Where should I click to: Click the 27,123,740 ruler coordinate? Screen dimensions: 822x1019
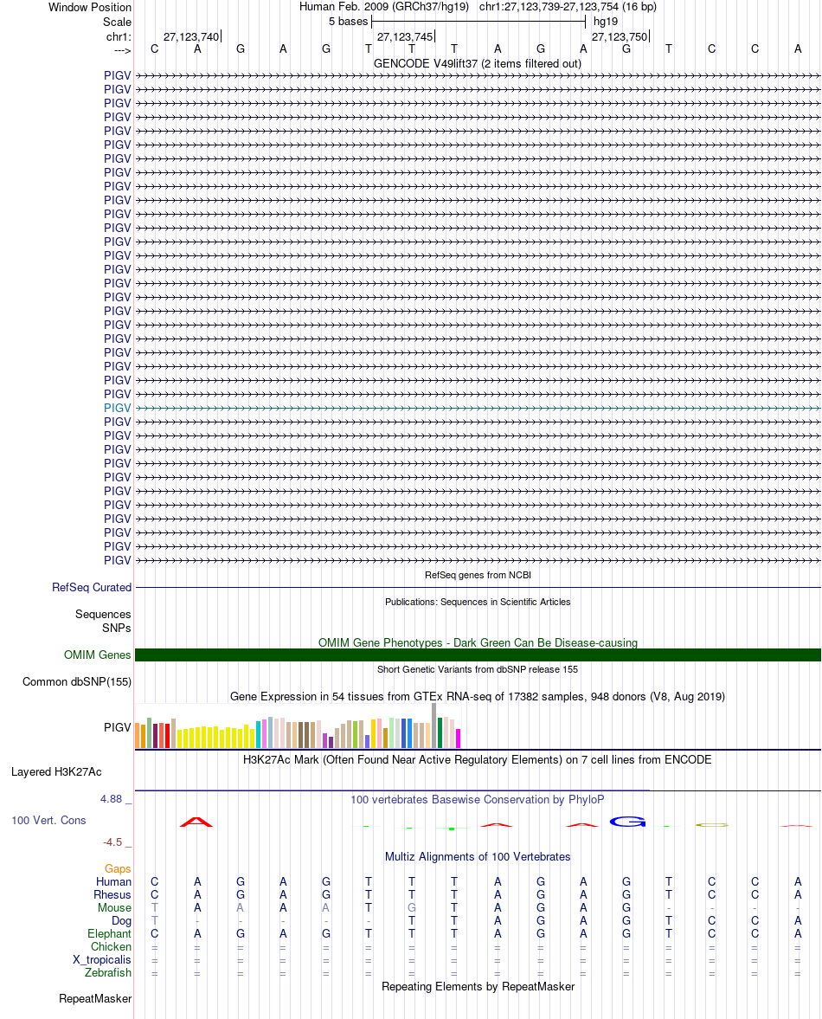pos(191,37)
